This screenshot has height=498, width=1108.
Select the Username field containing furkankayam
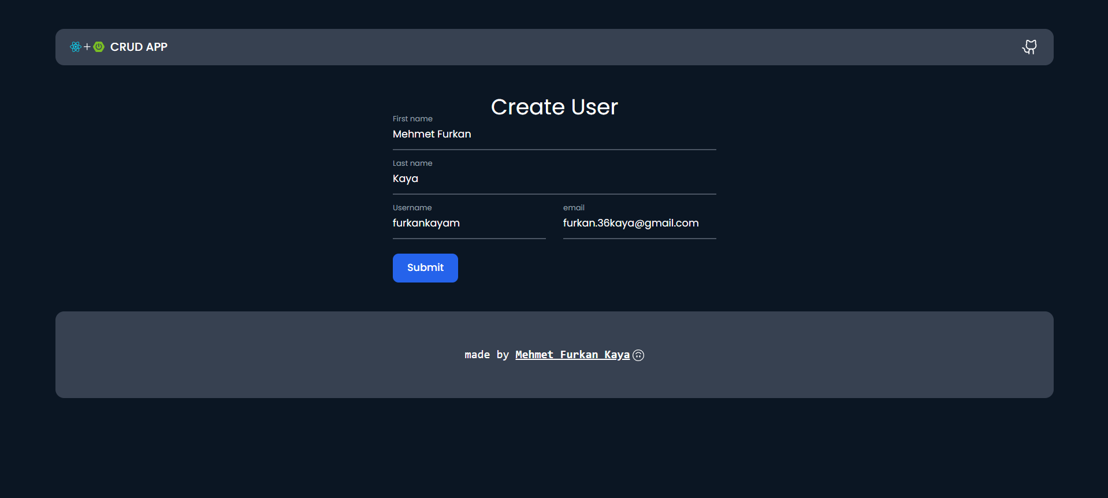469,224
